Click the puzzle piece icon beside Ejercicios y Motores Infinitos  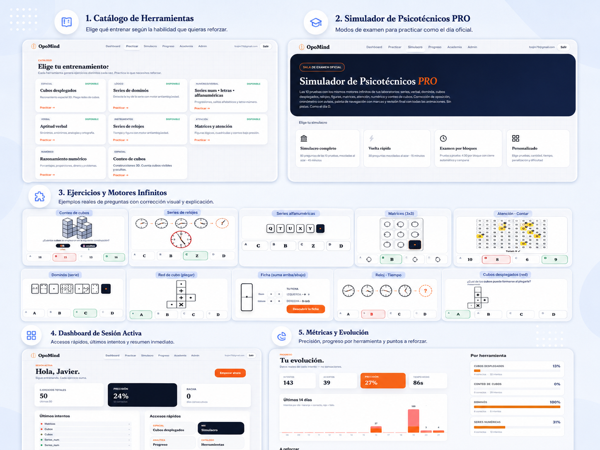click(x=40, y=196)
